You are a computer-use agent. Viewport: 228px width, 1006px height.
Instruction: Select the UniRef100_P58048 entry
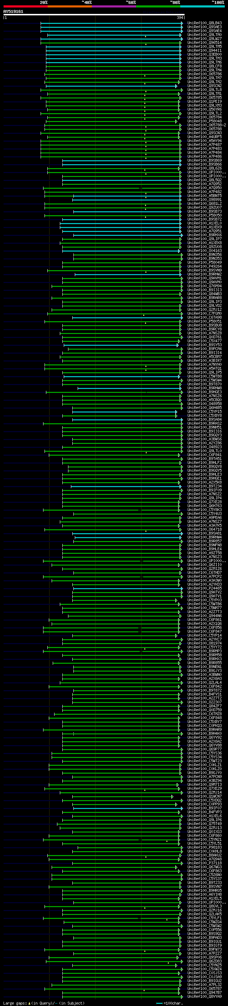click(x=204, y=121)
